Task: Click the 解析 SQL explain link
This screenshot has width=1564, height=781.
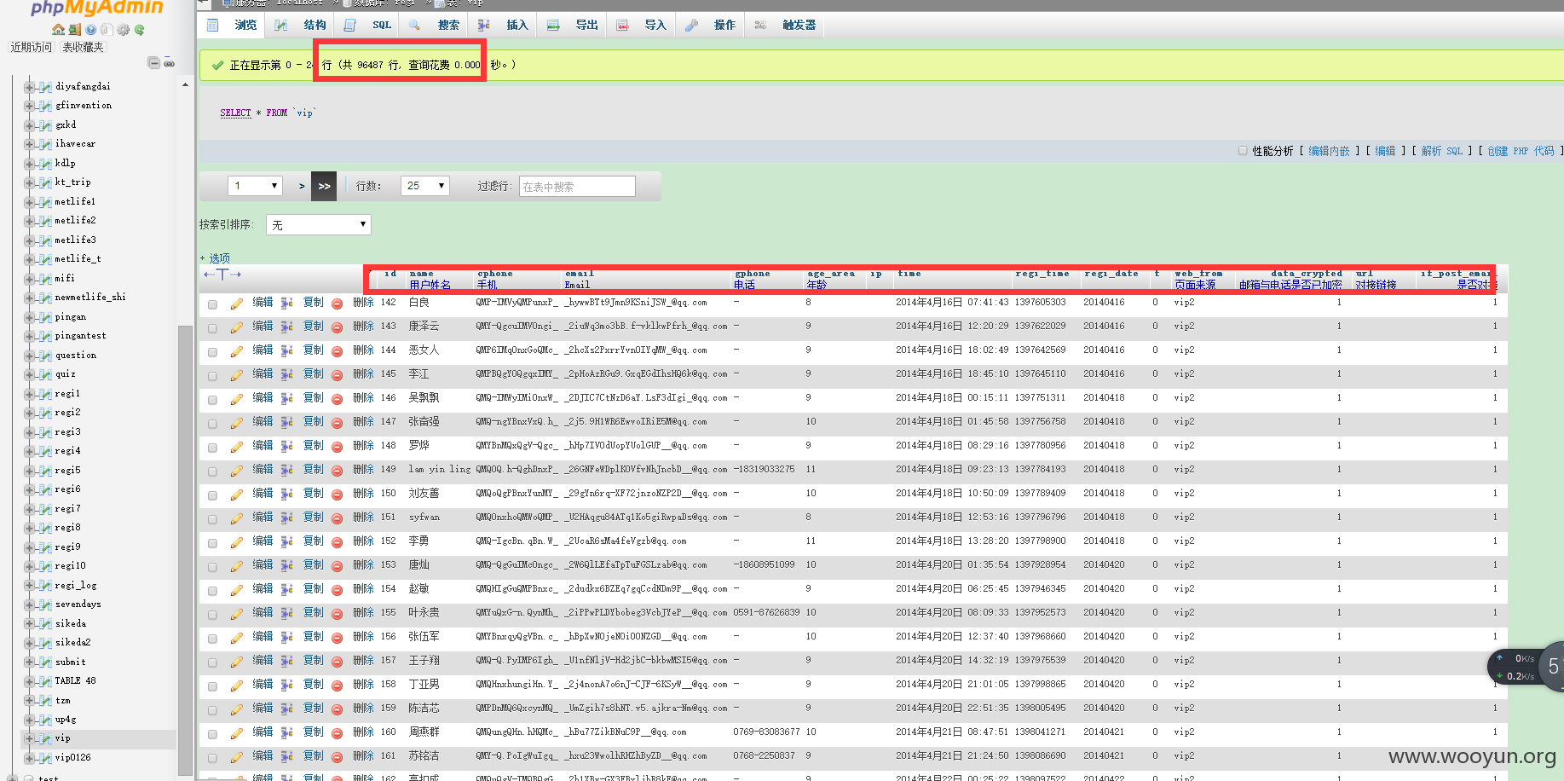Action: (1441, 151)
